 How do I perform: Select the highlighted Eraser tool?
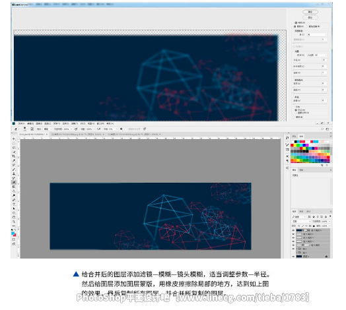coord(14,182)
